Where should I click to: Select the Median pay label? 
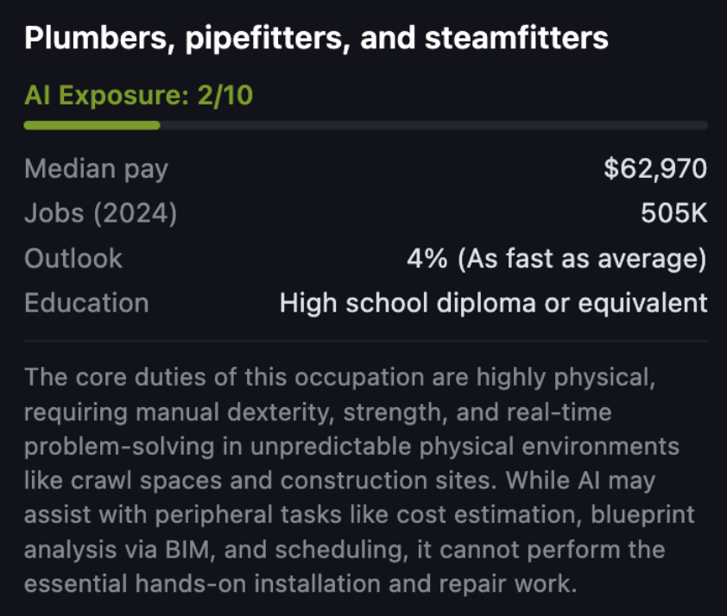pos(96,168)
